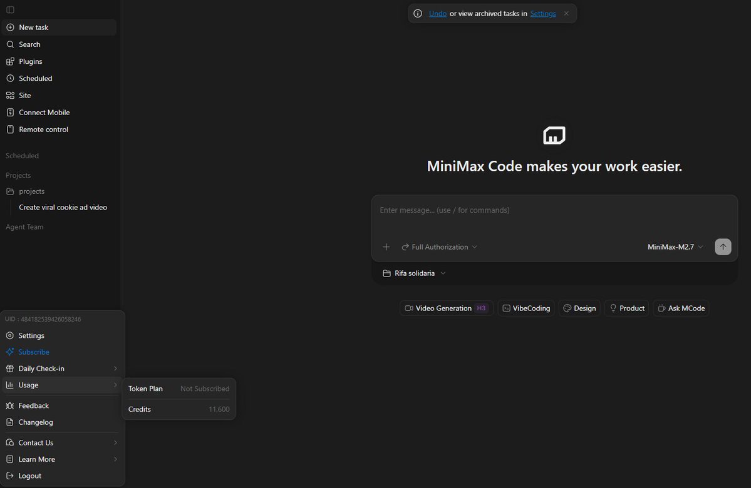This screenshot has height=488, width=751.
Task: Expand the Usage submenu
Action: (62, 385)
